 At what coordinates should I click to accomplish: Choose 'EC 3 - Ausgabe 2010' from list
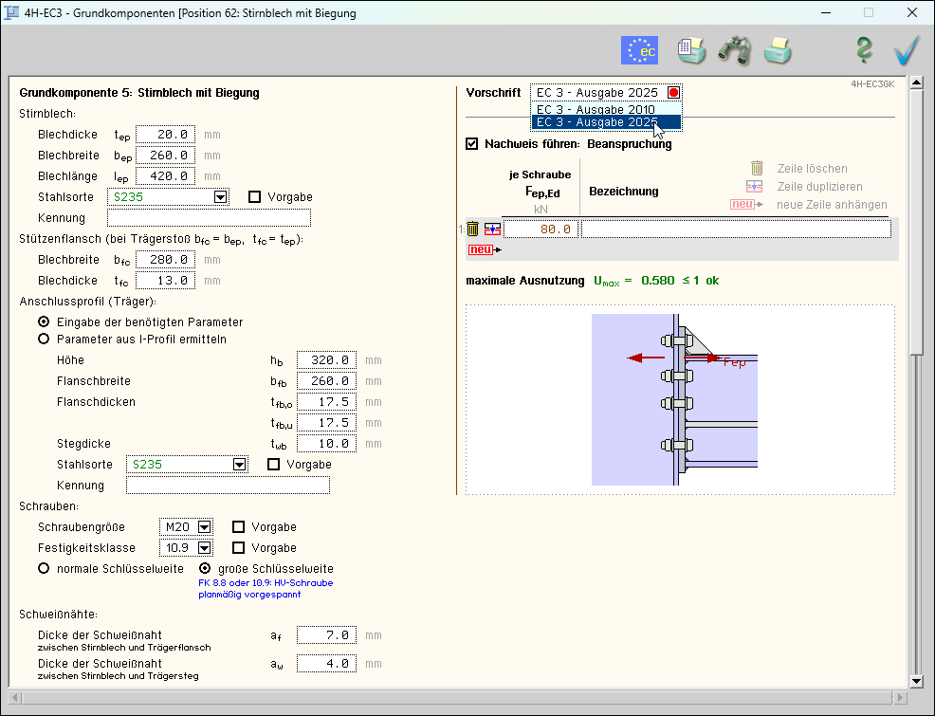[x=596, y=109]
